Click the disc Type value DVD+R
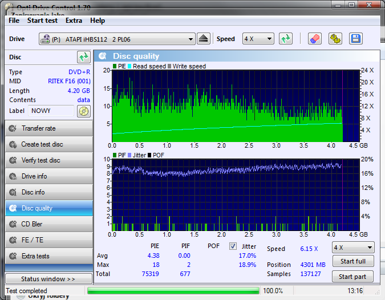 (x=79, y=72)
